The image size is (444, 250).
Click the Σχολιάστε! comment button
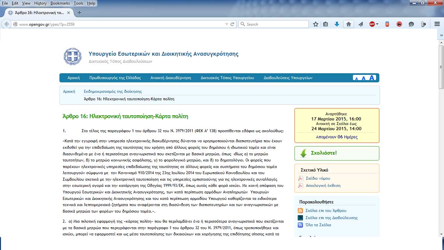(337, 153)
